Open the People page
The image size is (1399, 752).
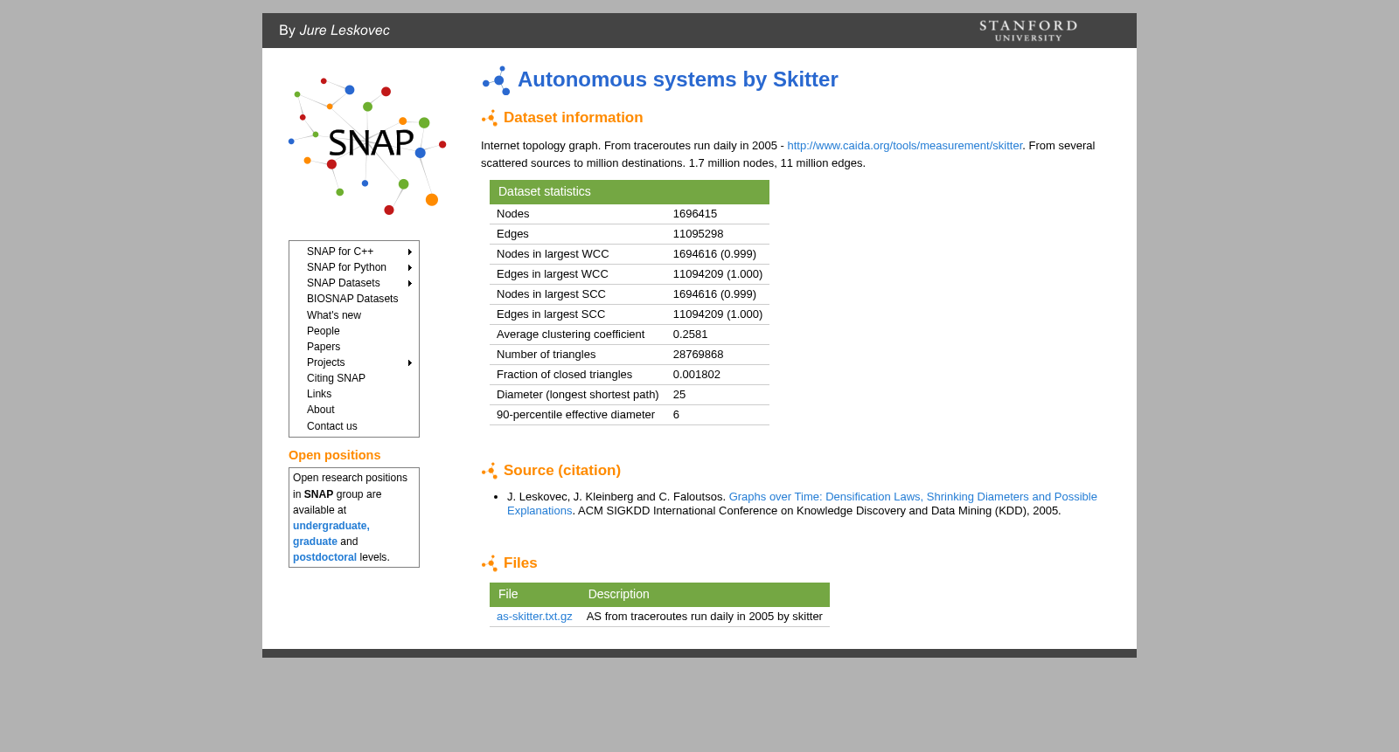tap(324, 331)
